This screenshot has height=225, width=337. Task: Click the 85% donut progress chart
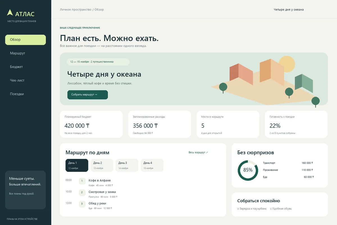pyautogui.click(x=248, y=170)
